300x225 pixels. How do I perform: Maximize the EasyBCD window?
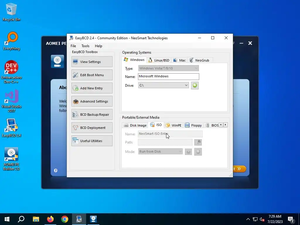213,38
